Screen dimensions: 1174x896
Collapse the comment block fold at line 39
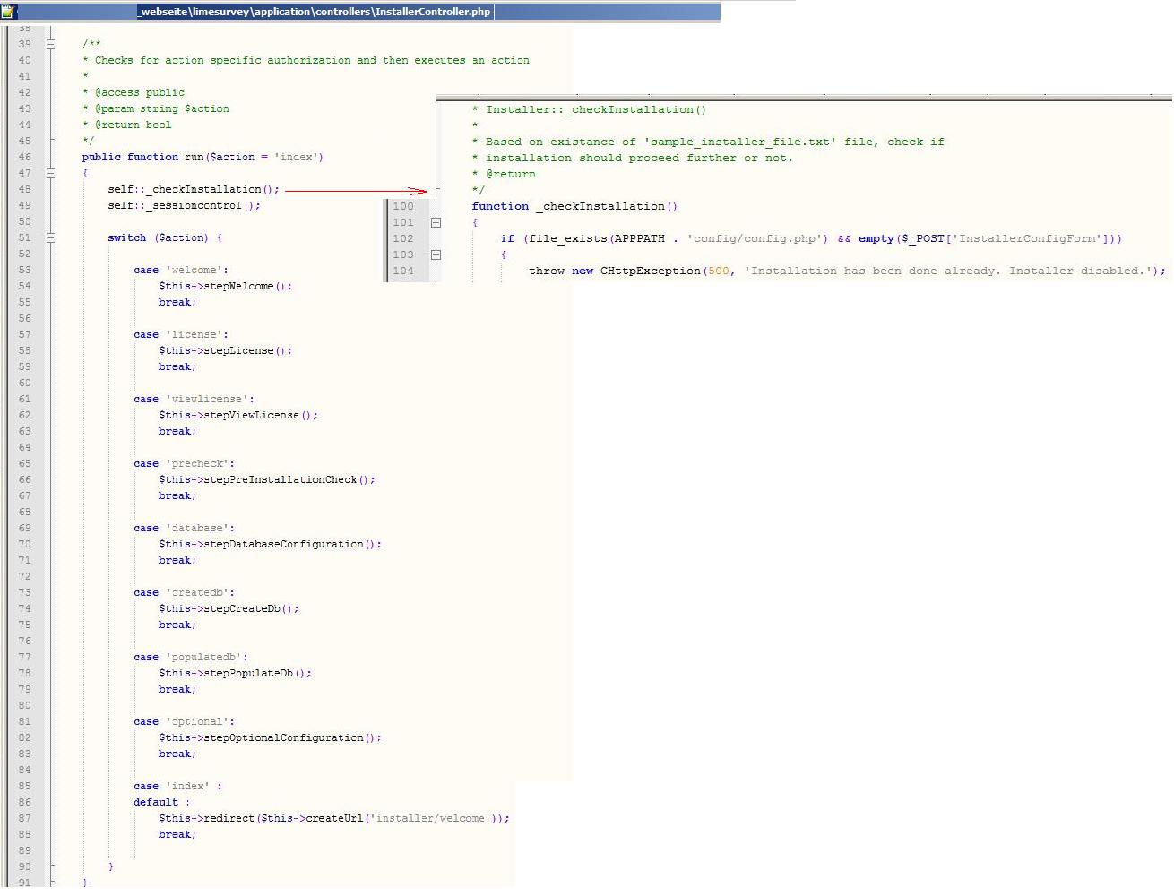(51, 44)
